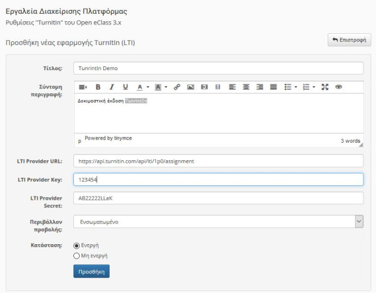
Task: Click the text color icon
Action: coord(140,87)
